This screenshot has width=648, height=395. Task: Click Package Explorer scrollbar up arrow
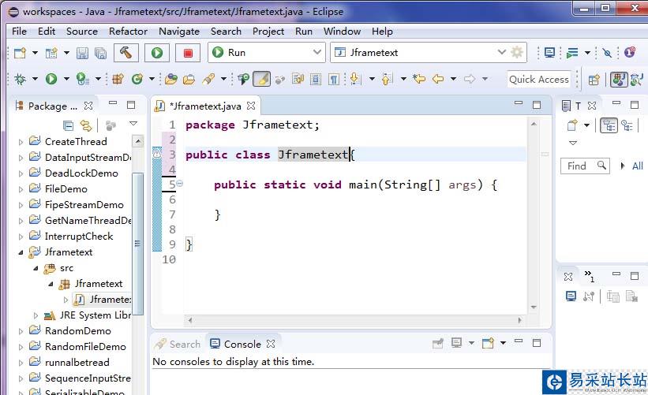click(137, 142)
